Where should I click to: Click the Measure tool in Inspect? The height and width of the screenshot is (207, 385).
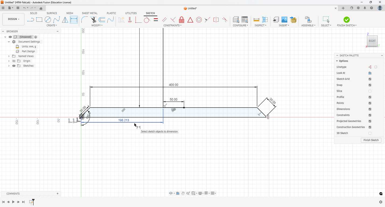[256, 20]
